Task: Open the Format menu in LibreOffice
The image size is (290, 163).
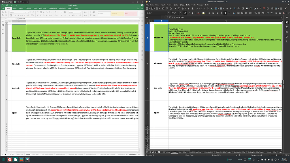Action: point(170,5)
